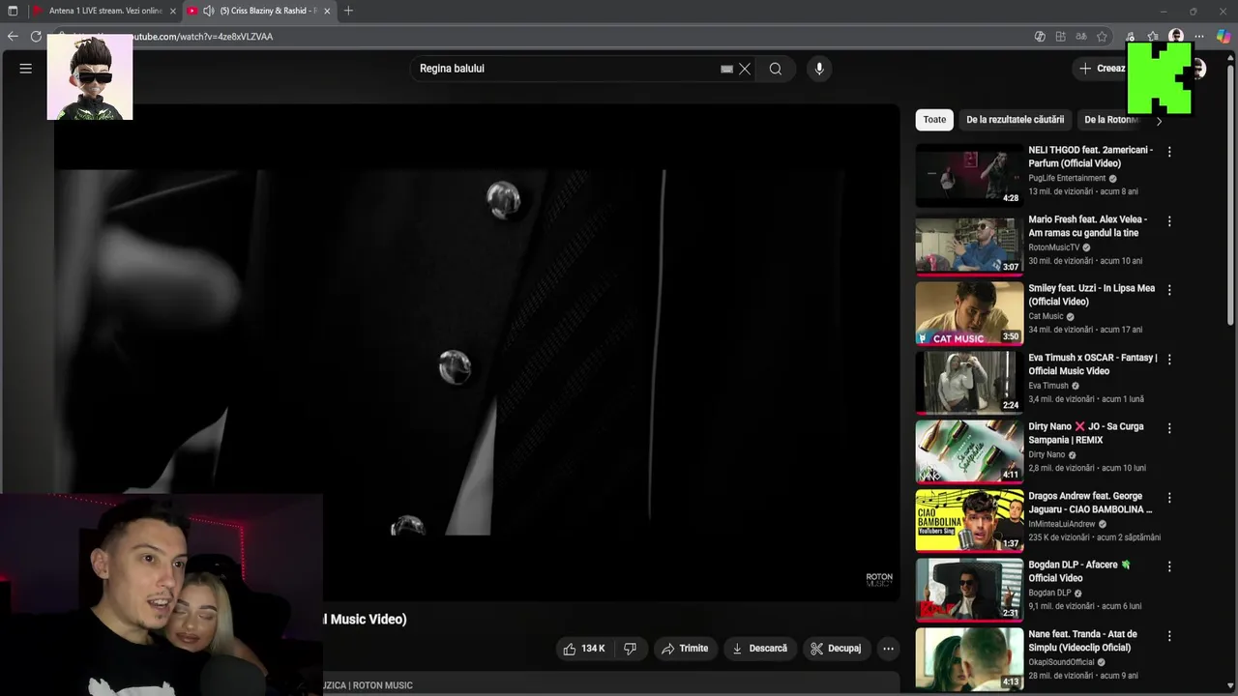
Task: Select 'De la rezultatele căutării' chip
Action: click(1015, 120)
